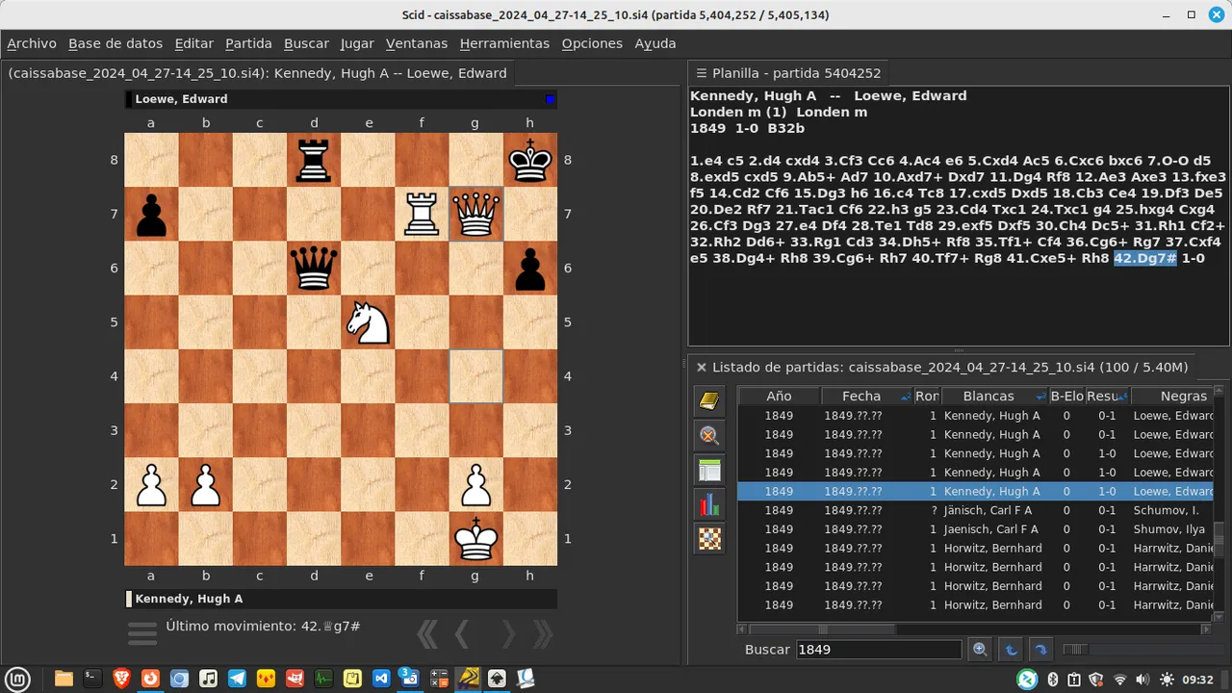Image resolution: width=1232 pixels, height=693 pixels.
Task: Click the Buscar text field
Action: (879, 650)
